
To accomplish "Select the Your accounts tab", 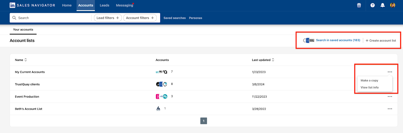I will (23, 30).
